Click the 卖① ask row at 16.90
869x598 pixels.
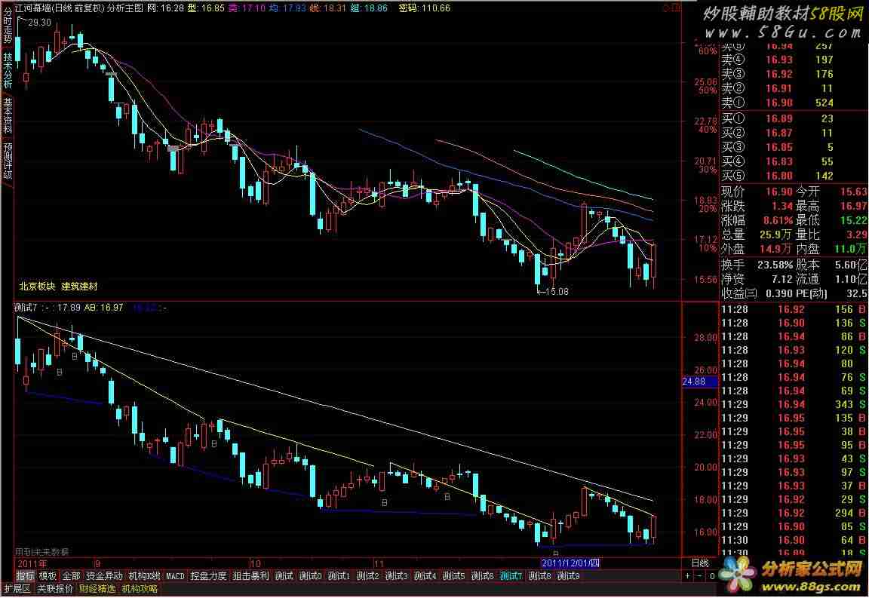click(793, 103)
